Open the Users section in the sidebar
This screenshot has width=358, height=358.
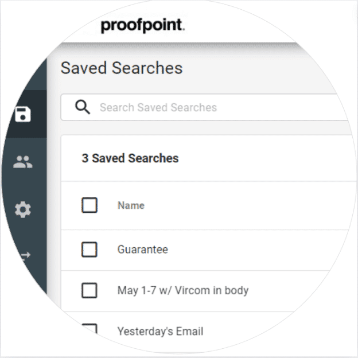(23, 162)
